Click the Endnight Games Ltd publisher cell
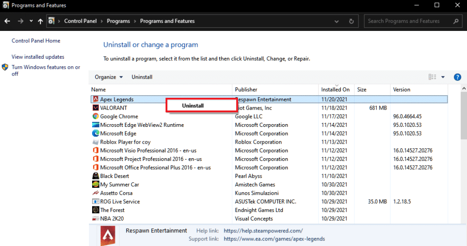Viewport: 467px width, 246px height. point(259,210)
